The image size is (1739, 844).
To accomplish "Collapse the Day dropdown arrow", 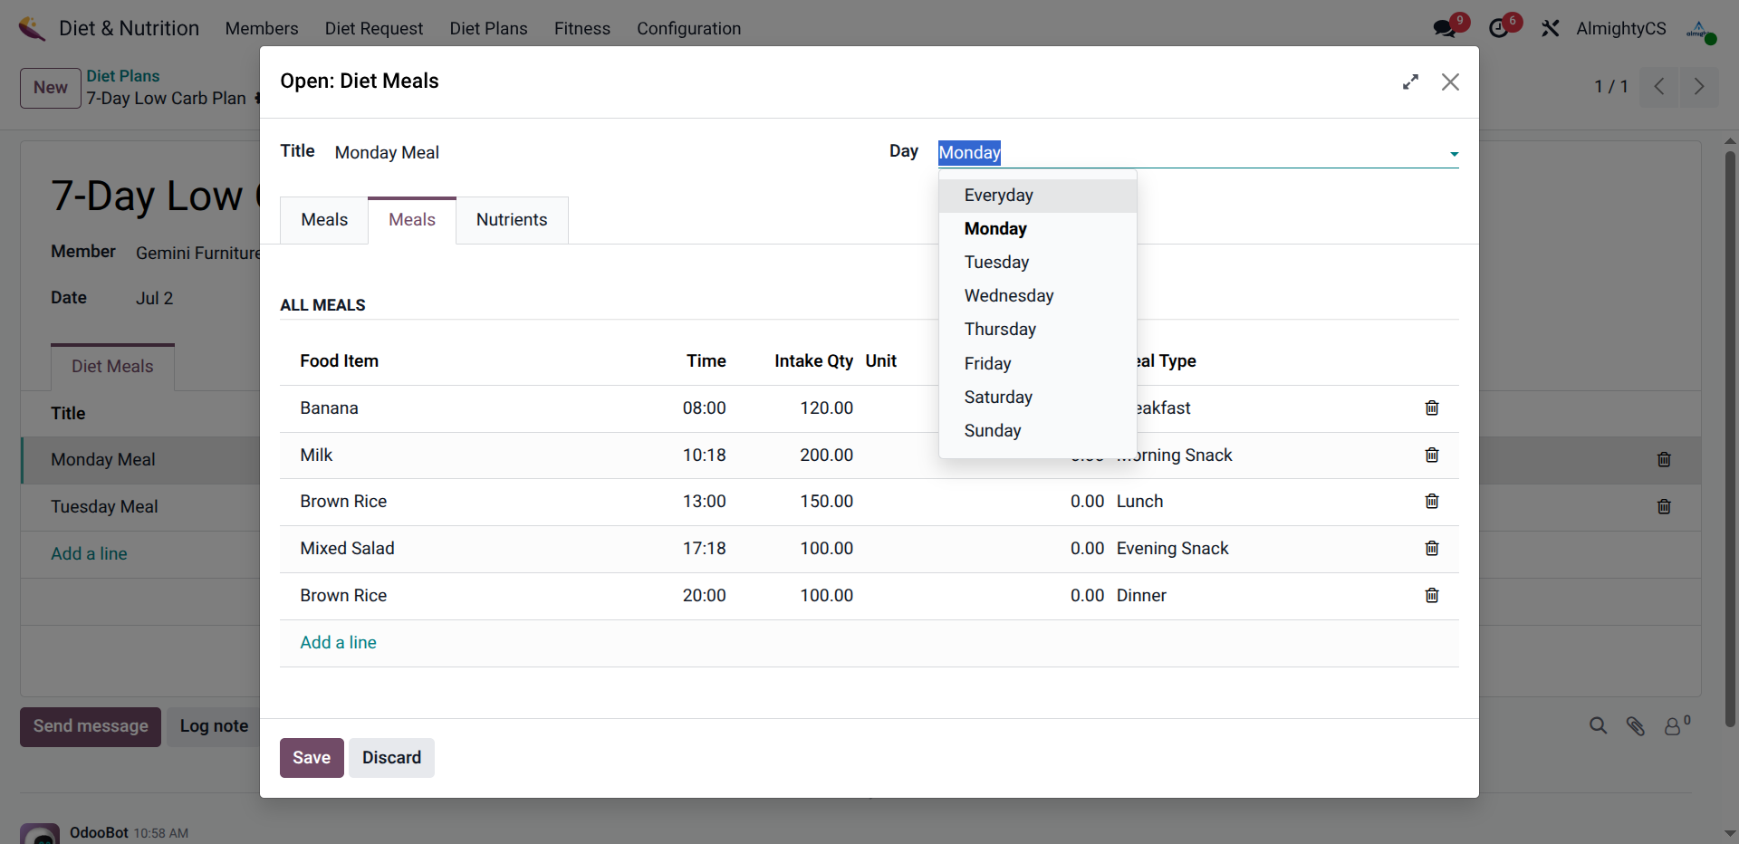I will point(1454,154).
